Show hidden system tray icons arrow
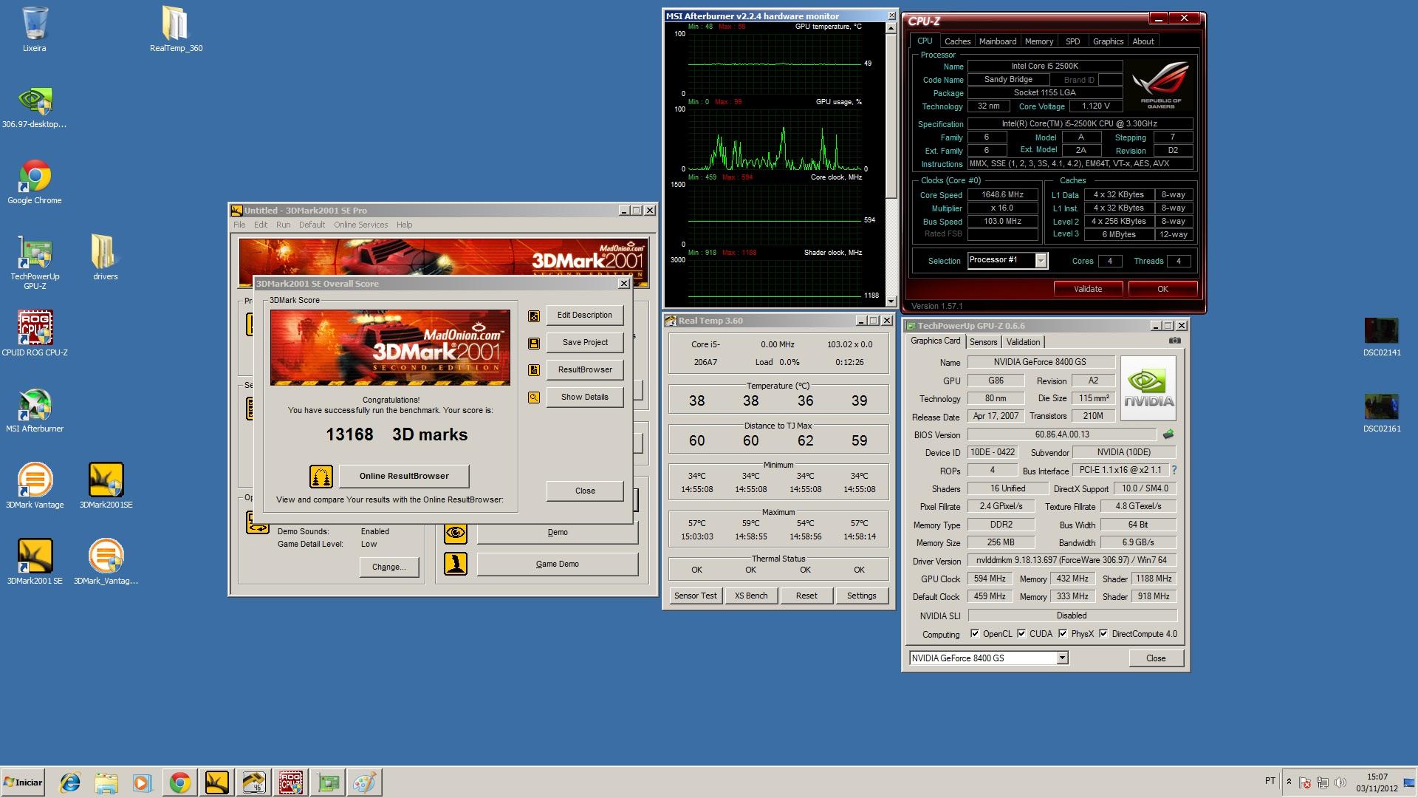Screen dimensions: 1418x798 [1289, 782]
